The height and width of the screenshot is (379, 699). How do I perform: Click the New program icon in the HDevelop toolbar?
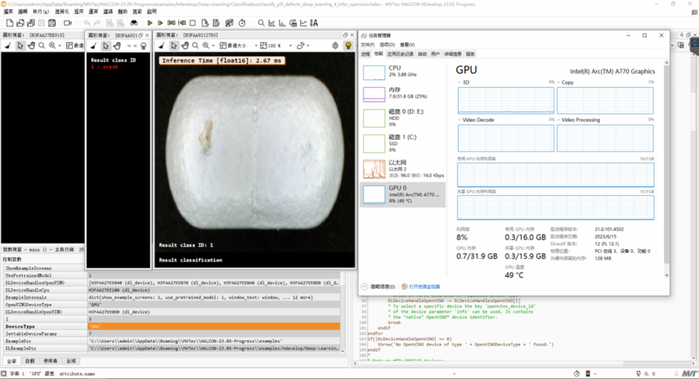[x=9, y=23]
